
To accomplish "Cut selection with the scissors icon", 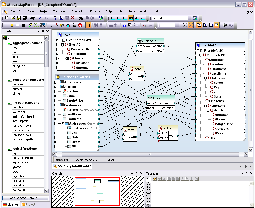I will pos(55,18).
